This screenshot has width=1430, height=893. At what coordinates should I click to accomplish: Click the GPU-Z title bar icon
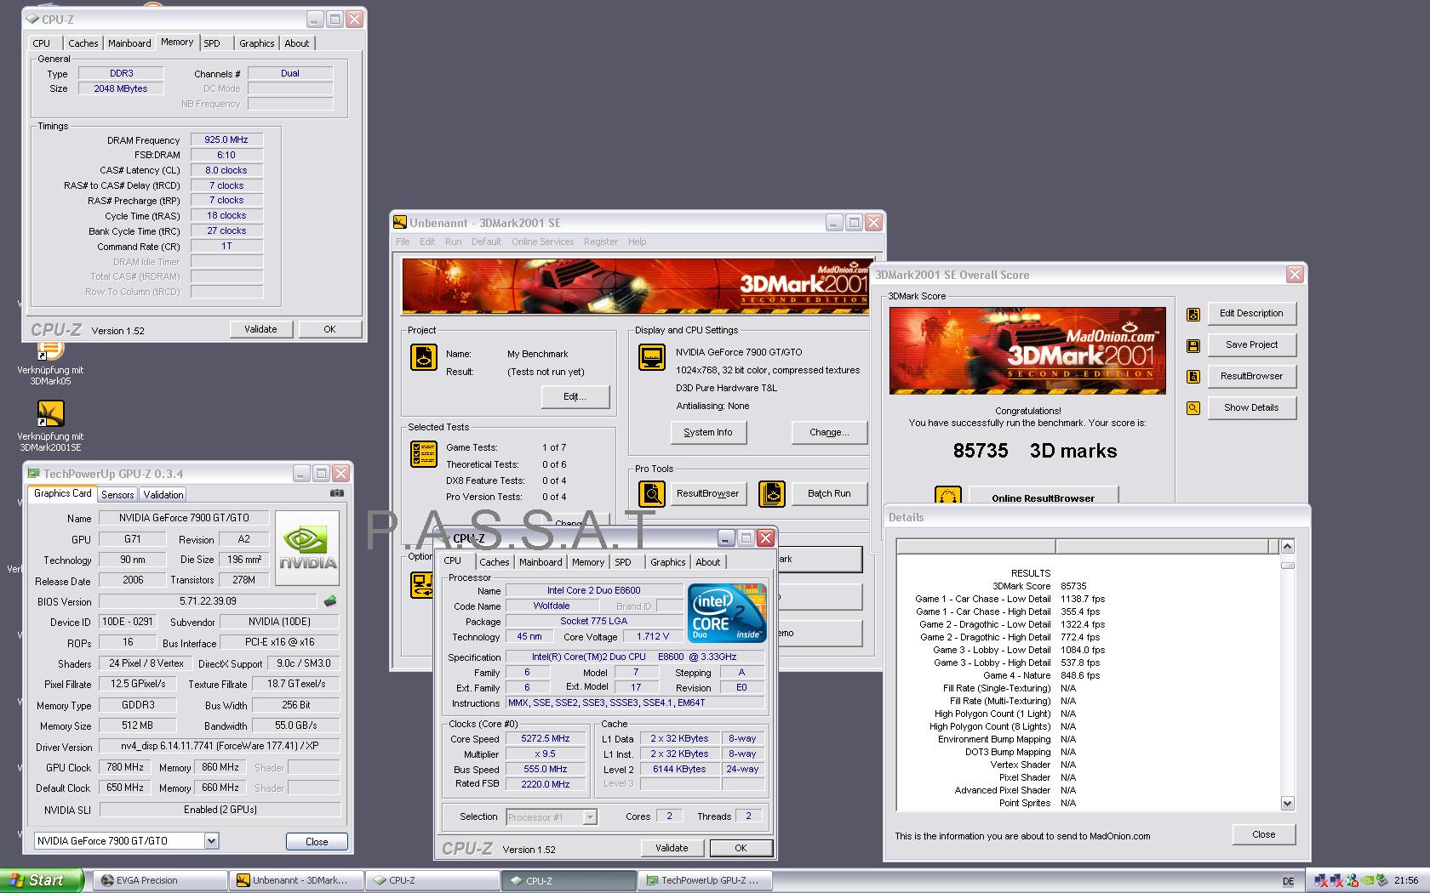click(34, 474)
